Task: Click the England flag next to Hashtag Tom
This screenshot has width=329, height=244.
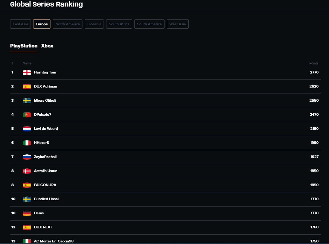Action: pos(27,72)
